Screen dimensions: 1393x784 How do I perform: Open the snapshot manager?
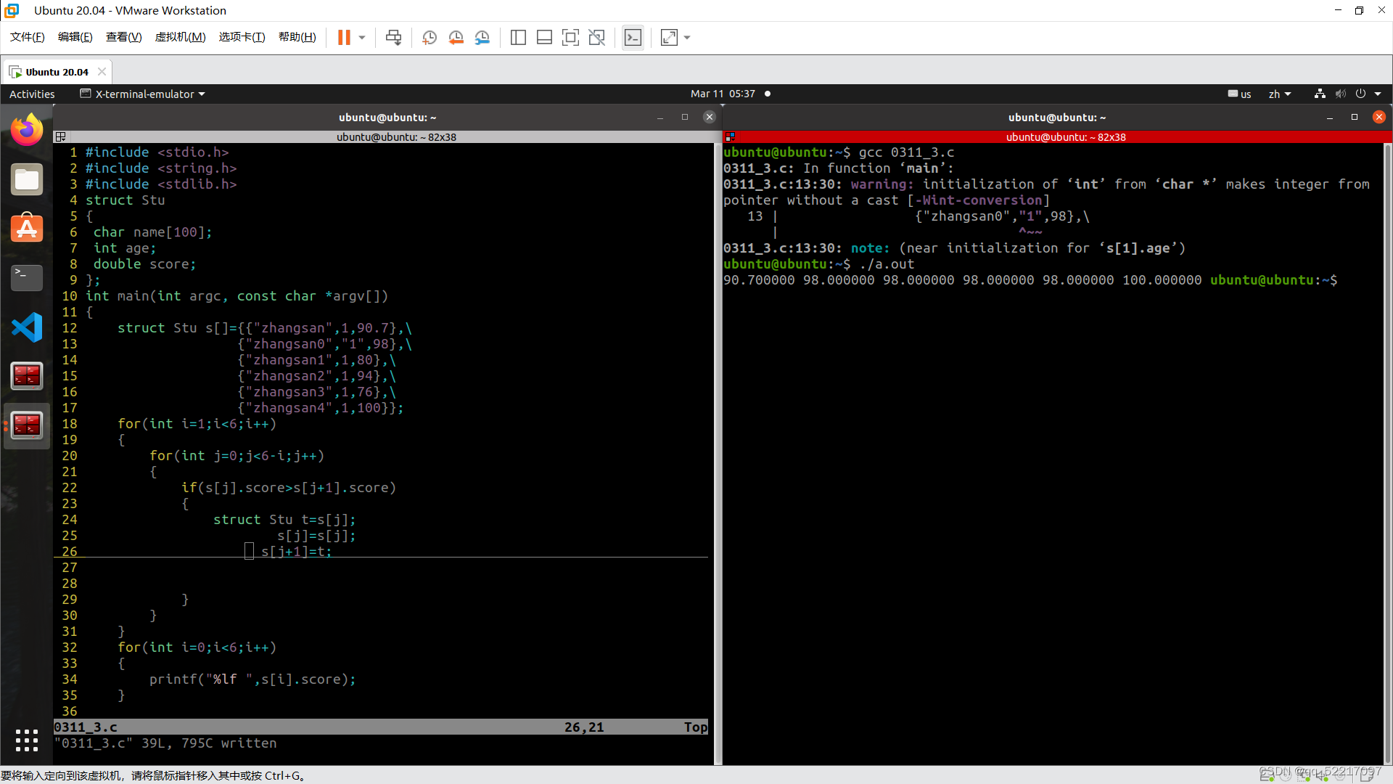tap(482, 38)
